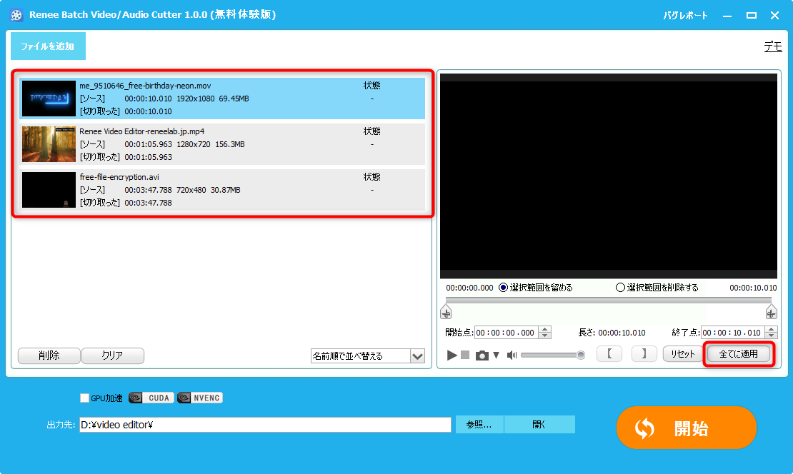Viewport: 793px width, 474px height.
Task: Click the クリア button
Action: pyautogui.click(x=112, y=355)
